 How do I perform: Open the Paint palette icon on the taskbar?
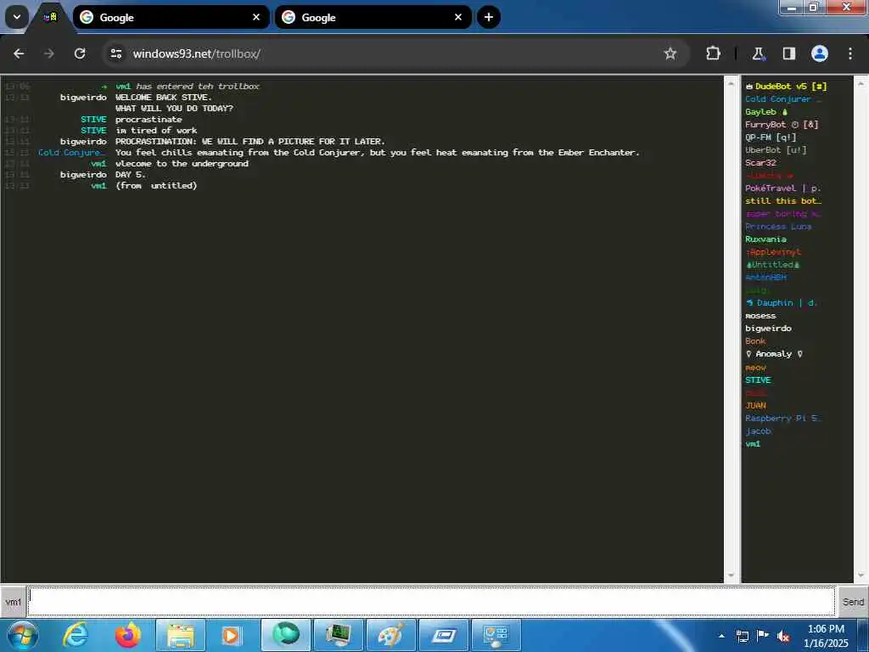click(390, 635)
